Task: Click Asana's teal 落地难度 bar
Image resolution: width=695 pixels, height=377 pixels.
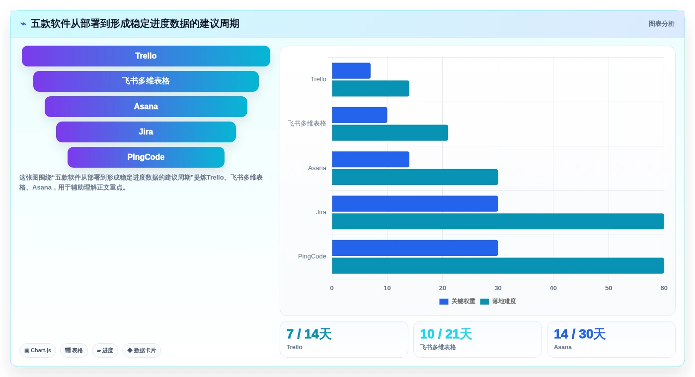Action: coord(415,177)
